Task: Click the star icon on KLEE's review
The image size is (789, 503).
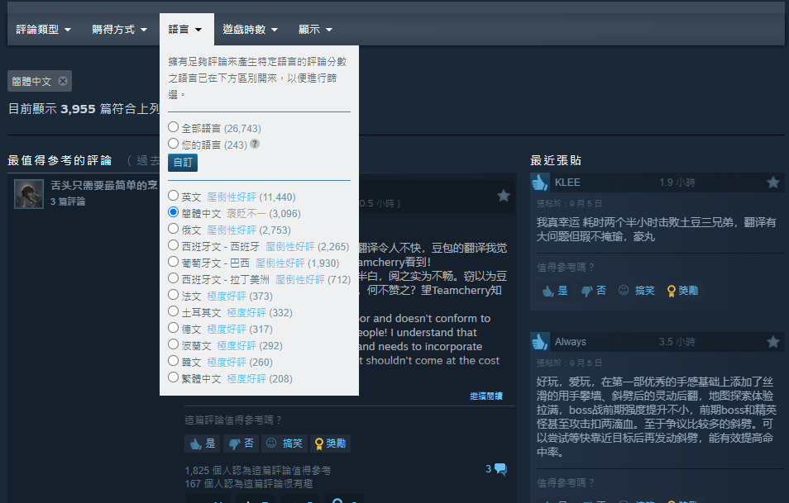Action: [772, 183]
